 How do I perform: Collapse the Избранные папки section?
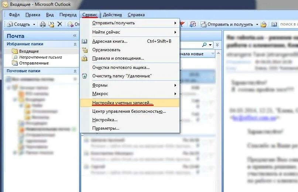pos(75,44)
